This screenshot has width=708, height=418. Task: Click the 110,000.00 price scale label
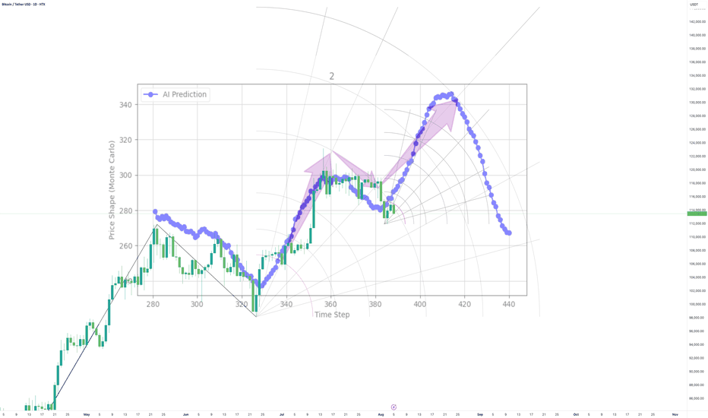tap(697, 237)
